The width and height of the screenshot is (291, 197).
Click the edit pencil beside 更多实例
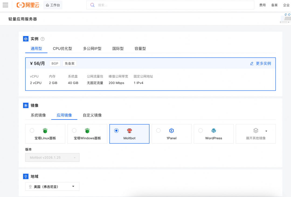click(x=252, y=63)
